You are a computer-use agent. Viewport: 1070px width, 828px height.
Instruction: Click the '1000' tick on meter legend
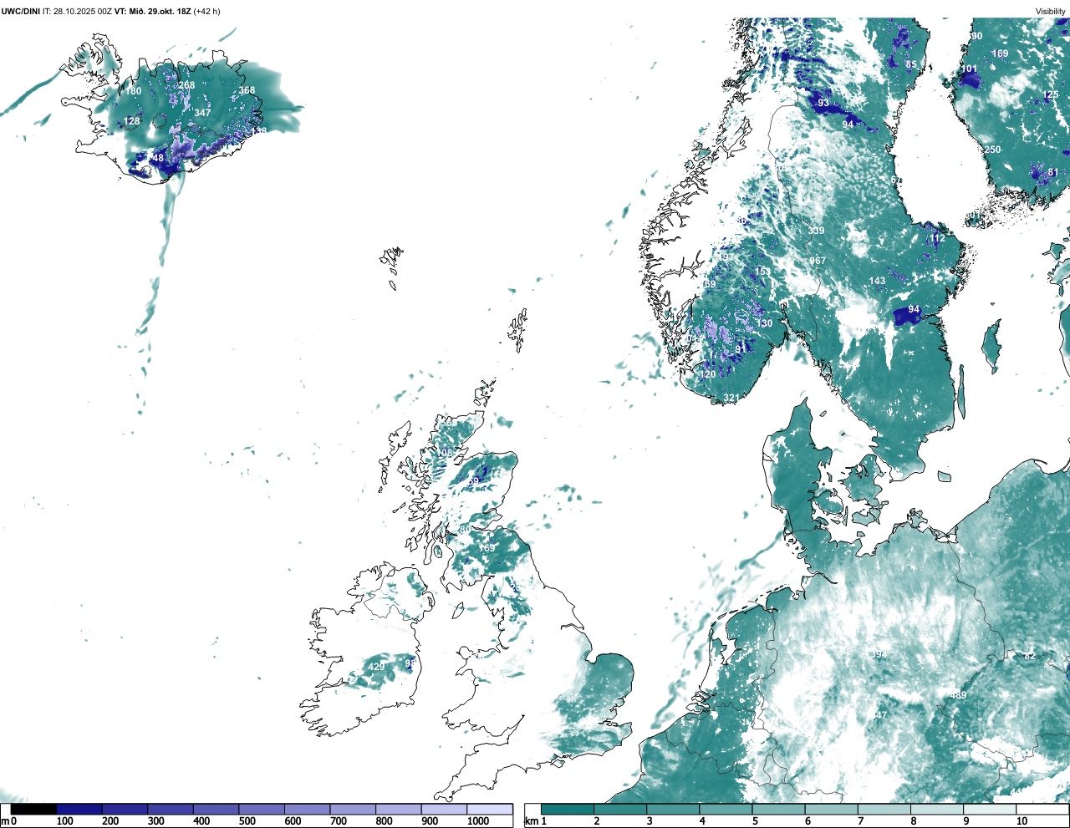(478, 821)
